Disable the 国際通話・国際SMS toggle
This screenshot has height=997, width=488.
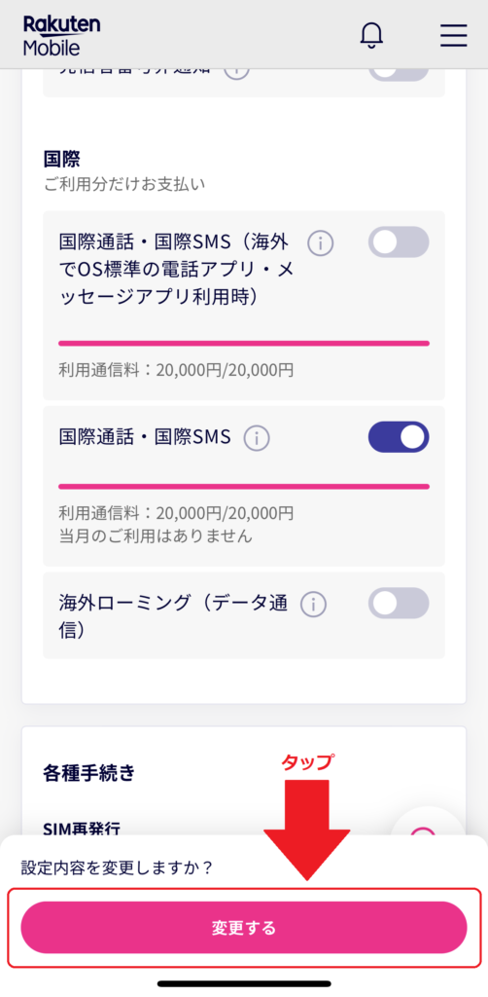pos(399,437)
